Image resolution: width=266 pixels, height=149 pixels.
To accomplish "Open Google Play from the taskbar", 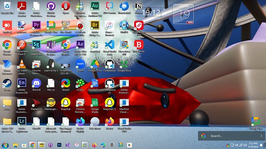I will pyautogui.click(x=129, y=145).
